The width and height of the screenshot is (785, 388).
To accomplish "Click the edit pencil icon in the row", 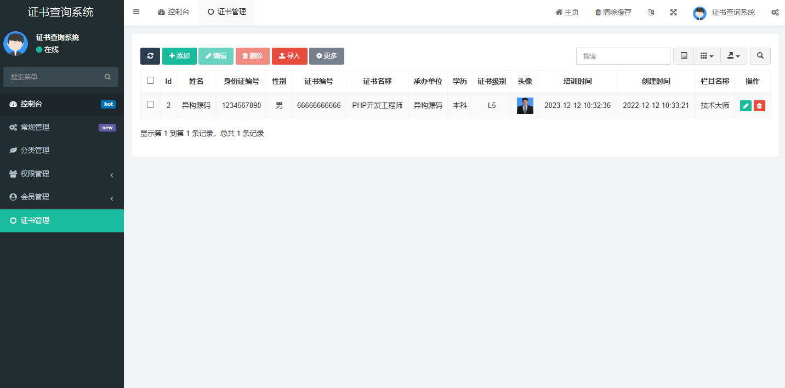I will click(x=745, y=105).
